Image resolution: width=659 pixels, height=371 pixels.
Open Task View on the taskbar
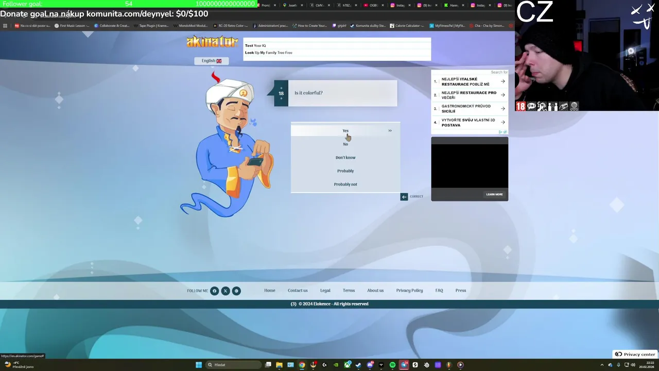tap(268, 365)
